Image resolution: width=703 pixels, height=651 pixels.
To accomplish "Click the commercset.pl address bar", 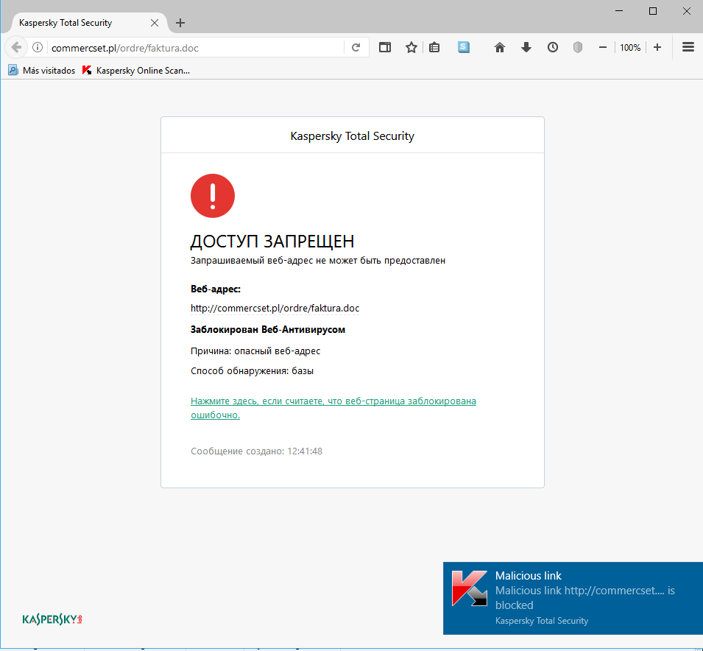I will 196,48.
